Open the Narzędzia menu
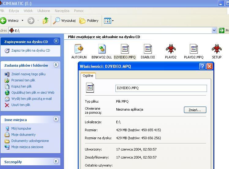This screenshot has height=169, width=229. click(x=62, y=11)
